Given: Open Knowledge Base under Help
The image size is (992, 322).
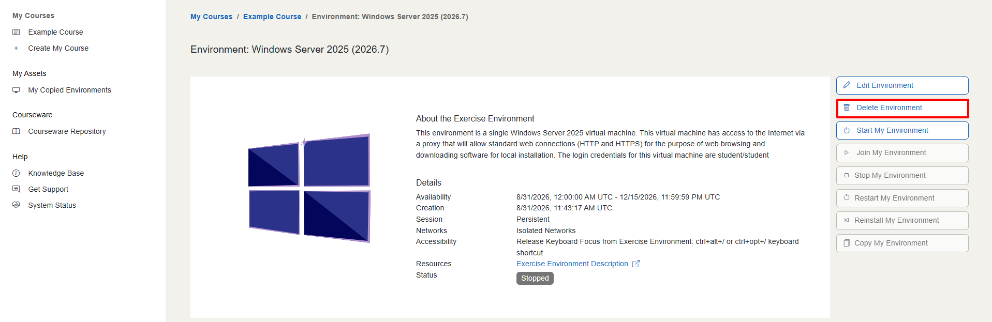Looking at the screenshot, I should pyautogui.click(x=56, y=173).
